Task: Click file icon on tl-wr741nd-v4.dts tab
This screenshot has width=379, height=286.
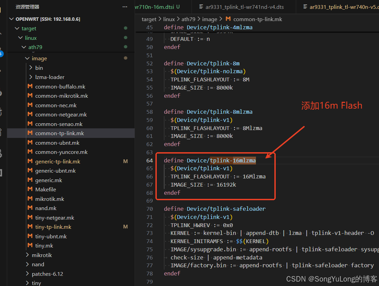Action: point(201,7)
